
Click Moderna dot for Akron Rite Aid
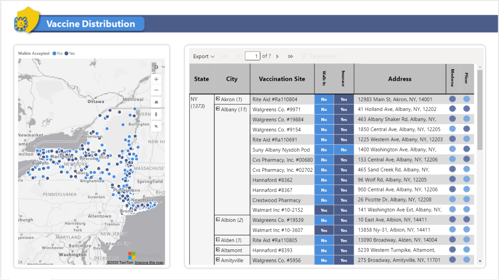click(453, 99)
